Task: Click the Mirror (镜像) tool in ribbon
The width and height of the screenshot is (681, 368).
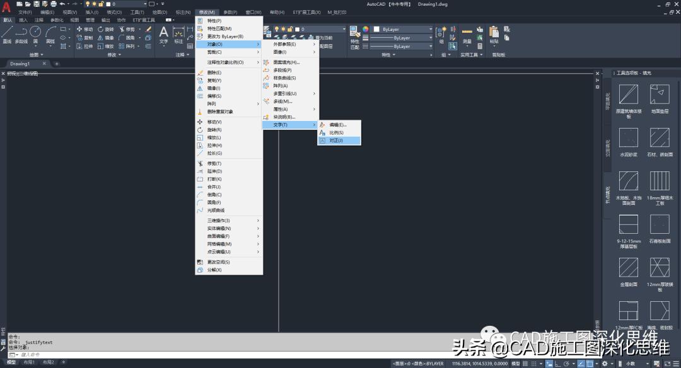Action: coord(105,38)
